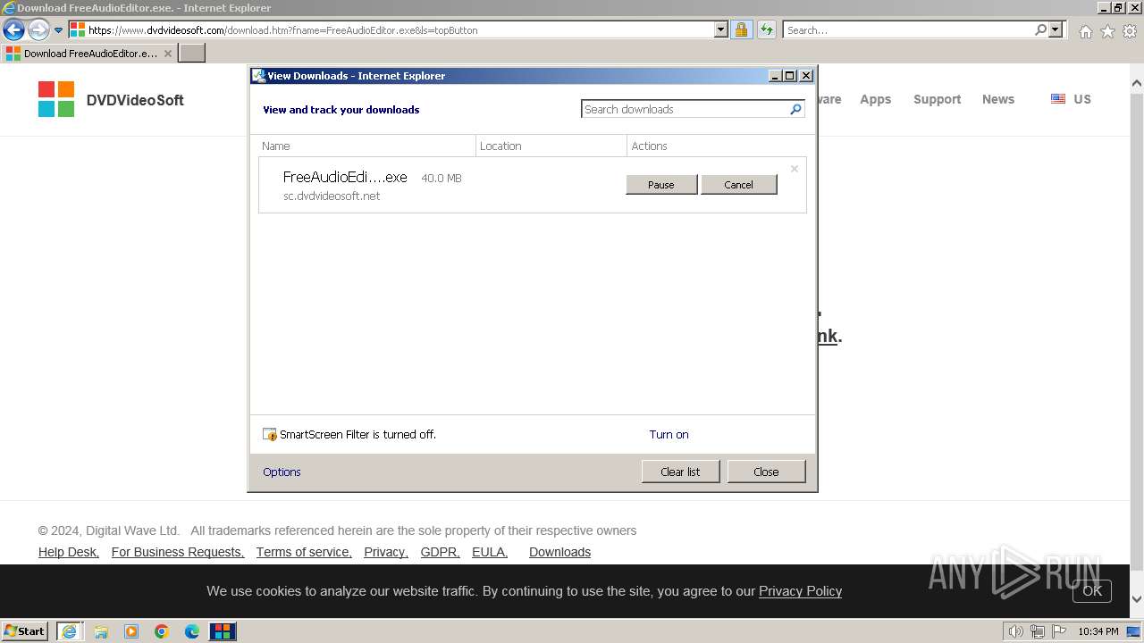Click the IE Back navigation button
Image resolution: width=1144 pixels, height=643 pixels.
click(13, 29)
